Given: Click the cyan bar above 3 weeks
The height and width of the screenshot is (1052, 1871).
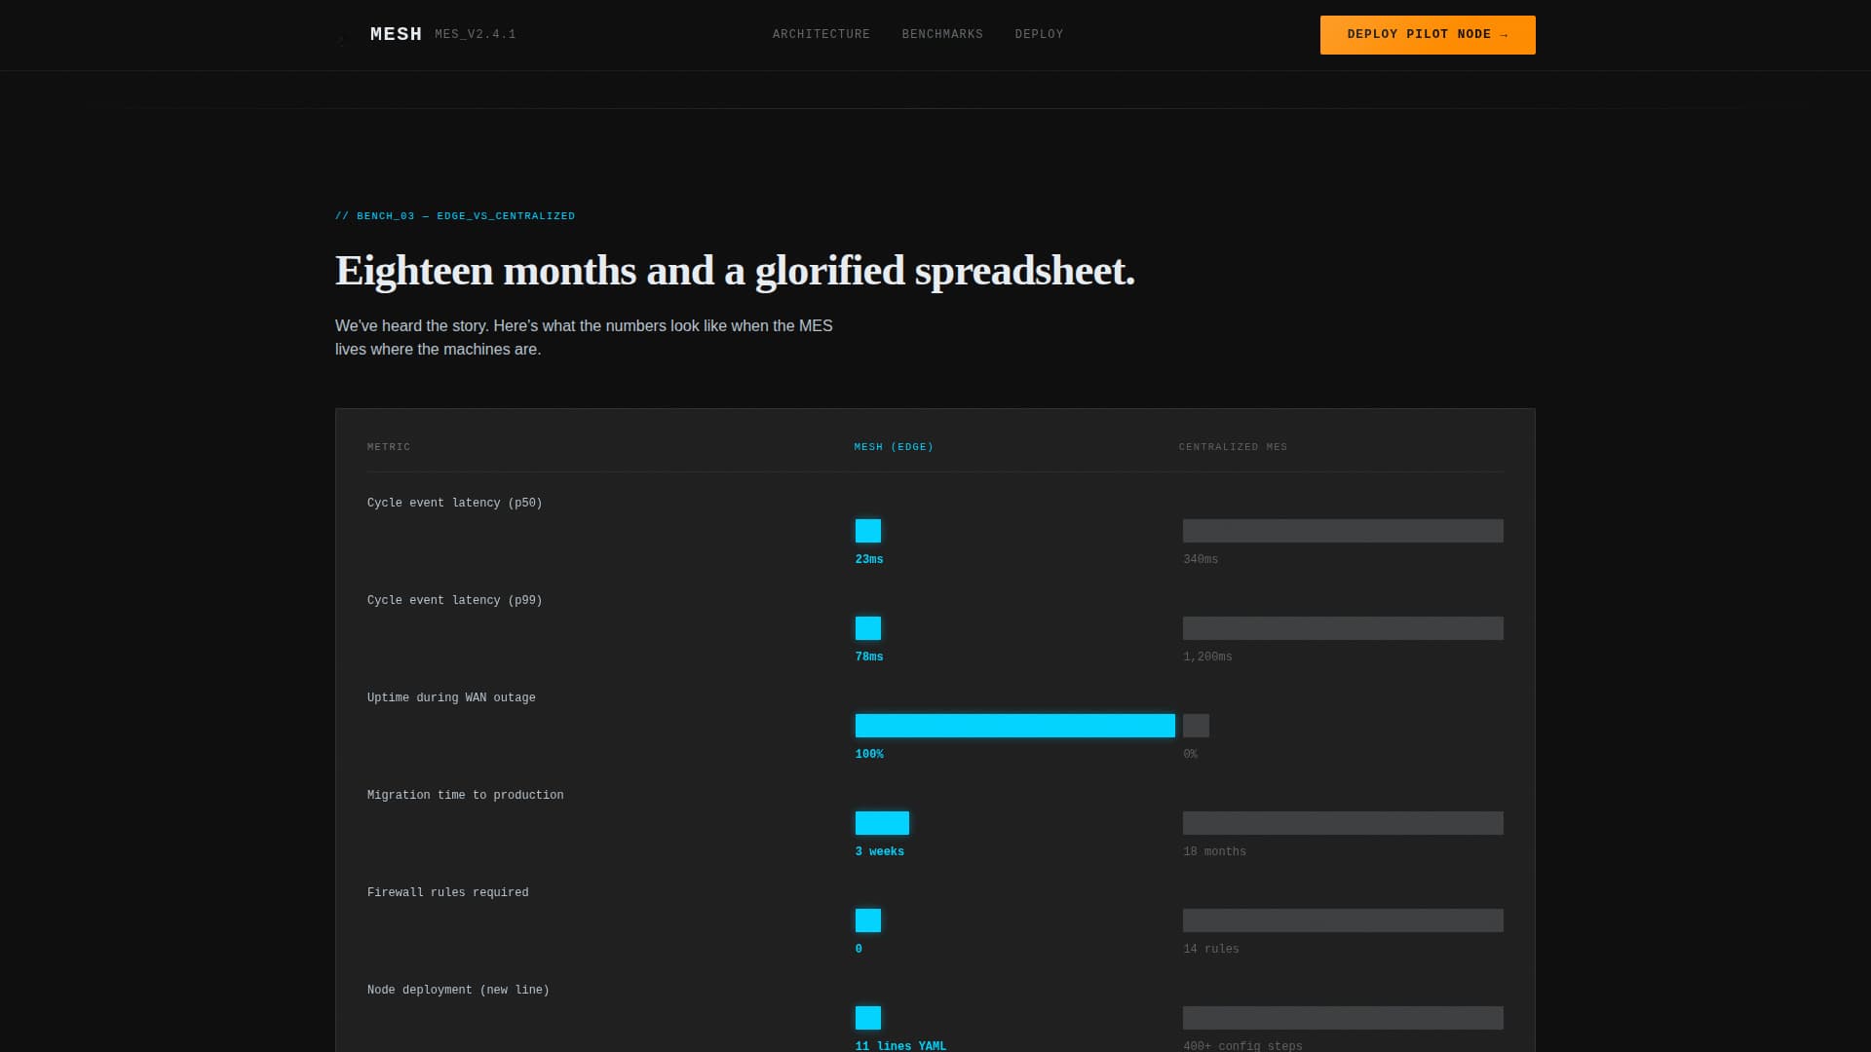Looking at the screenshot, I should [882, 823].
